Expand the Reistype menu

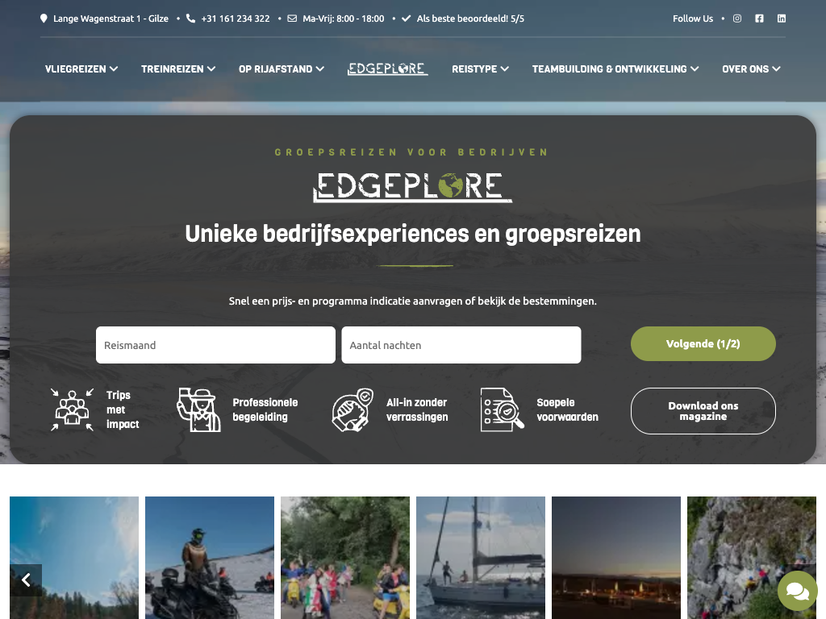coord(480,69)
